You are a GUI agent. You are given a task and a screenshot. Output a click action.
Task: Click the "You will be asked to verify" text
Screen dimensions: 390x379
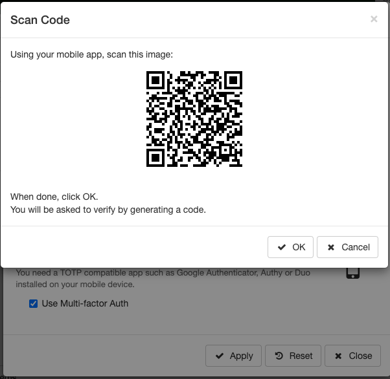[108, 210]
